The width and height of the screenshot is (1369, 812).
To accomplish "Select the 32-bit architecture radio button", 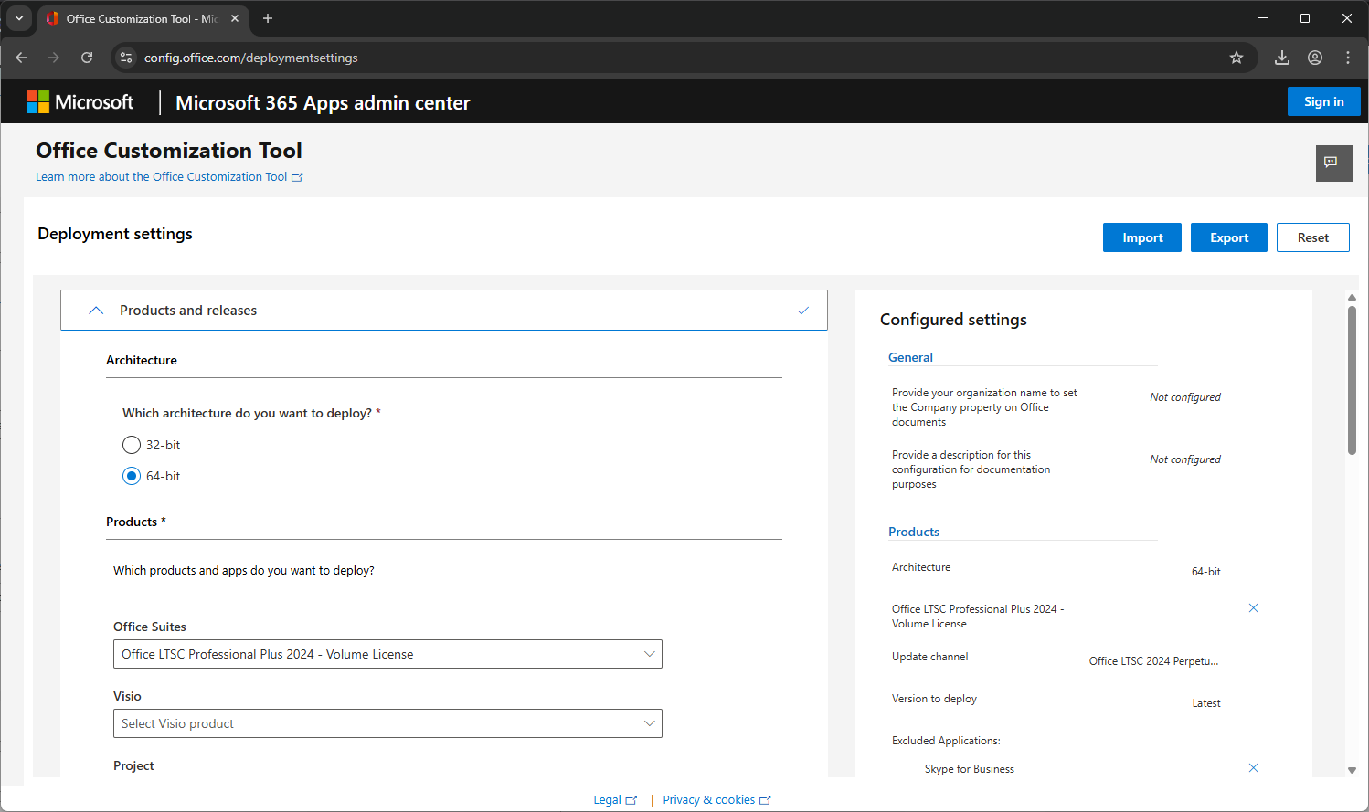I will [131, 445].
